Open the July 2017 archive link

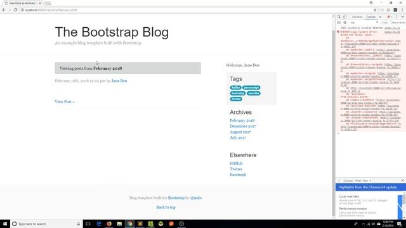click(238, 137)
